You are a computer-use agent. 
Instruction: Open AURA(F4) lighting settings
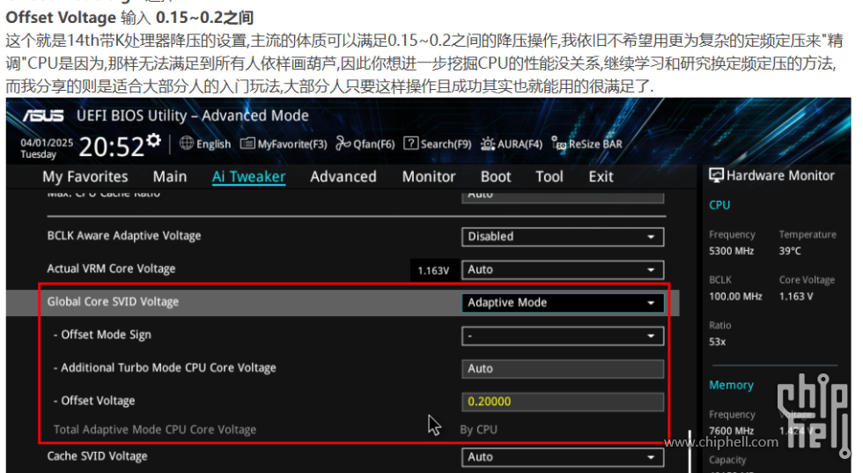[512, 144]
